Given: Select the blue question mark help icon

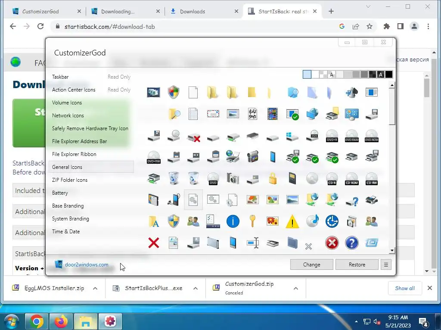Looking at the screenshot, I should tap(351, 243).
